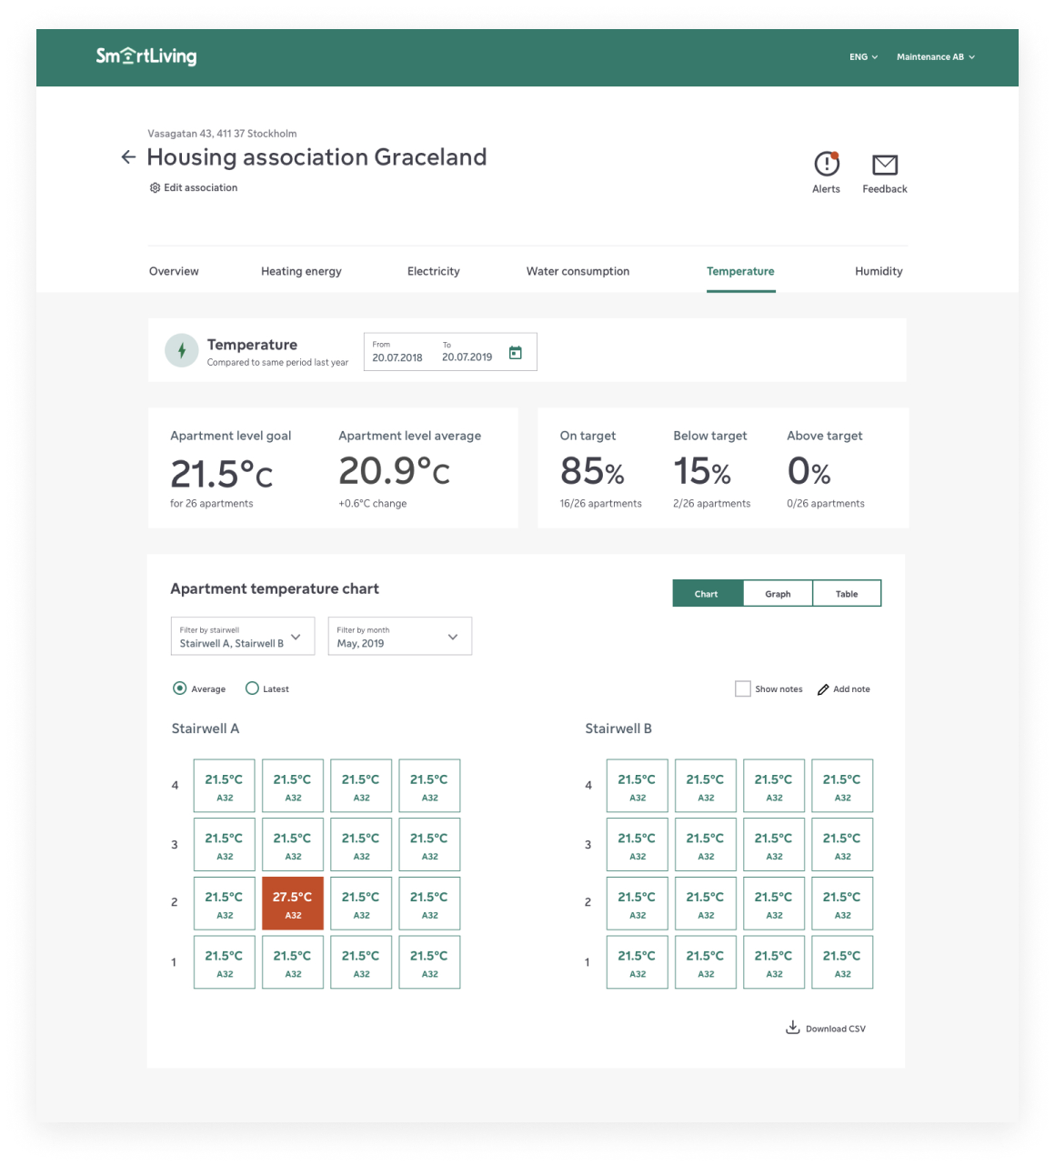The image size is (1055, 1166).
Task: Switch chart view to Table
Action: [x=847, y=594]
